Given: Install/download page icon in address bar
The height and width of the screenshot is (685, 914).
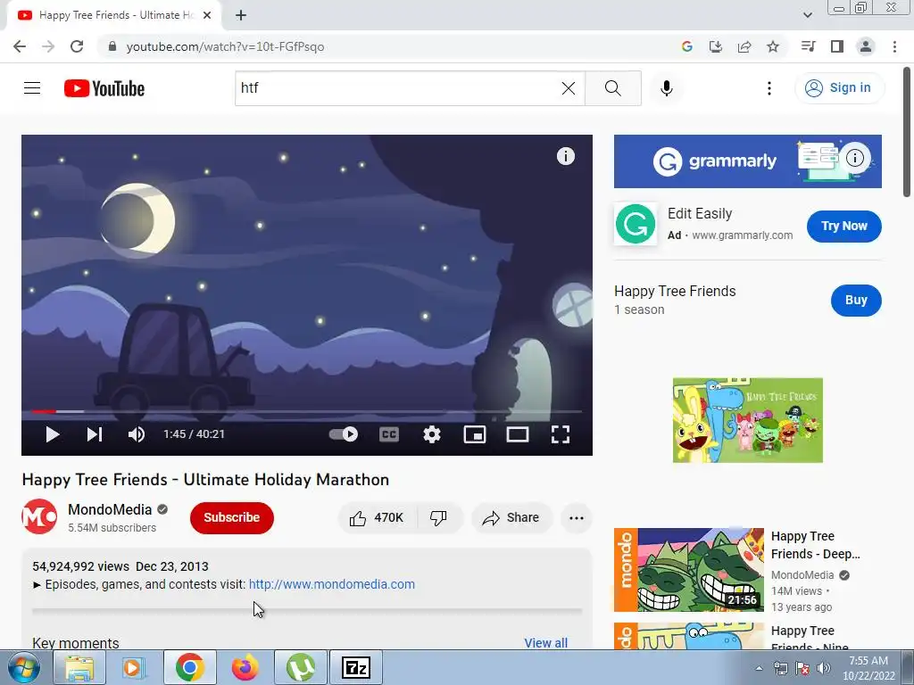Looking at the screenshot, I should 716,46.
